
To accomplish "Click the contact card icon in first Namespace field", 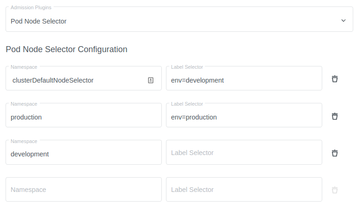I will click(x=151, y=80).
